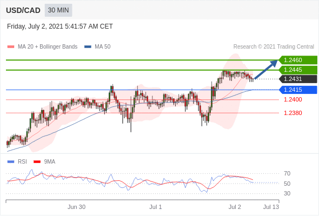Select the green 1.2445 resistance price tag
The height and width of the screenshot is (216, 319).
pos(298,70)
